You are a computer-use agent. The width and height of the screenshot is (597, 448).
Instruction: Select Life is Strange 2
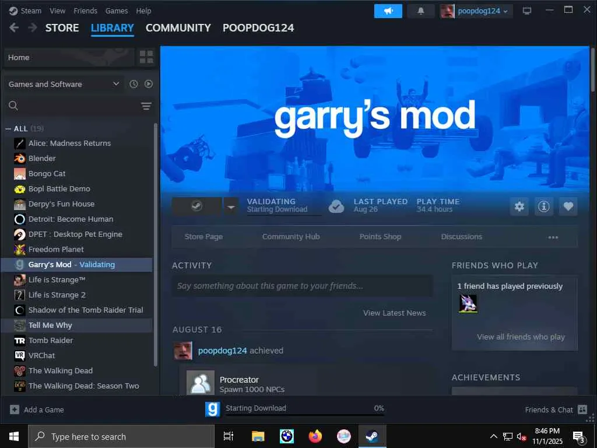click(x=77, y=295)
